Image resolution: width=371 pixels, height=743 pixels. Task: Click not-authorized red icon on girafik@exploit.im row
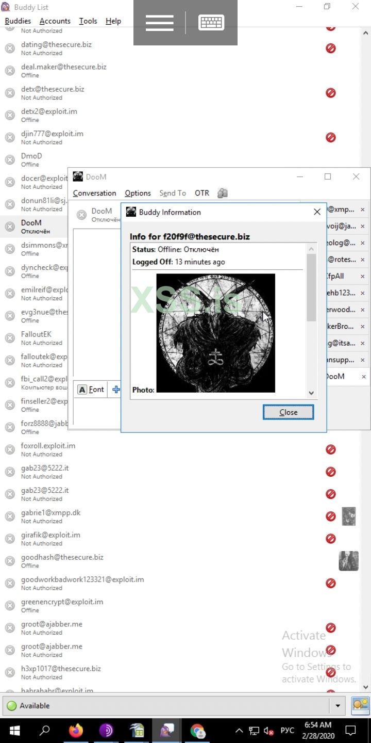[x=331, y=539]
